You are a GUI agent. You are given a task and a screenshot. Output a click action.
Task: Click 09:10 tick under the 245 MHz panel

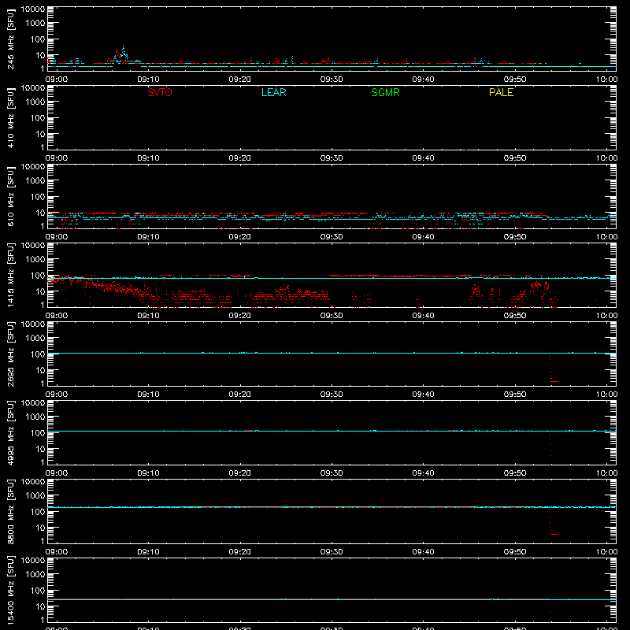pos(148,80)
